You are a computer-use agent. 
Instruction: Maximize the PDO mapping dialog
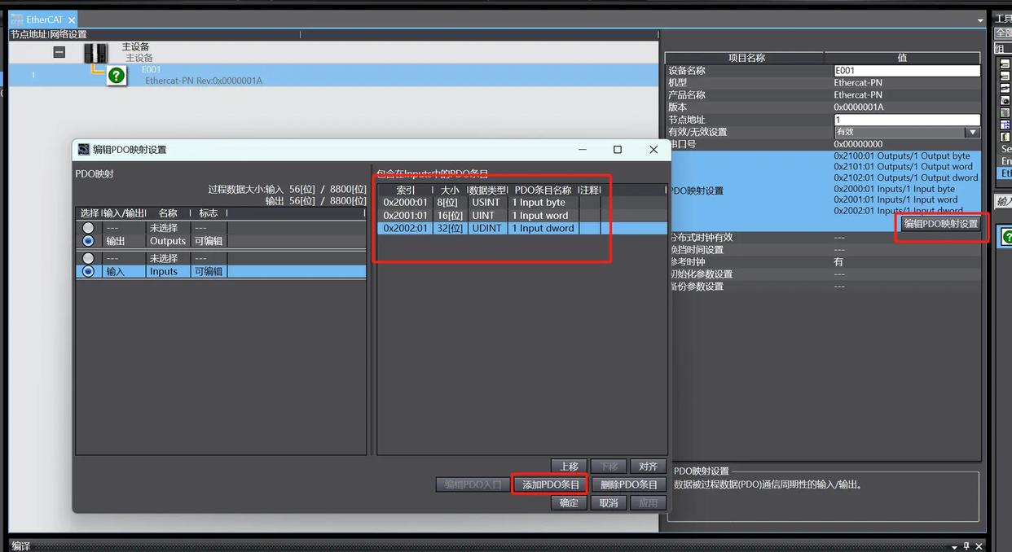pyautogui.click(x=617, y=150)
